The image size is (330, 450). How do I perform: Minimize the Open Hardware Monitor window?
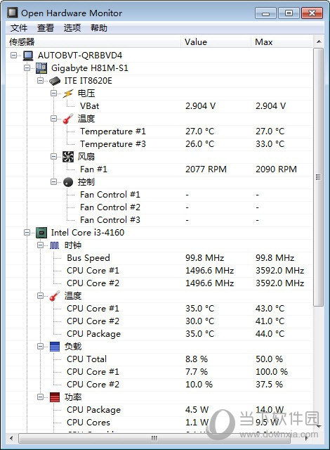coord(265,13)
